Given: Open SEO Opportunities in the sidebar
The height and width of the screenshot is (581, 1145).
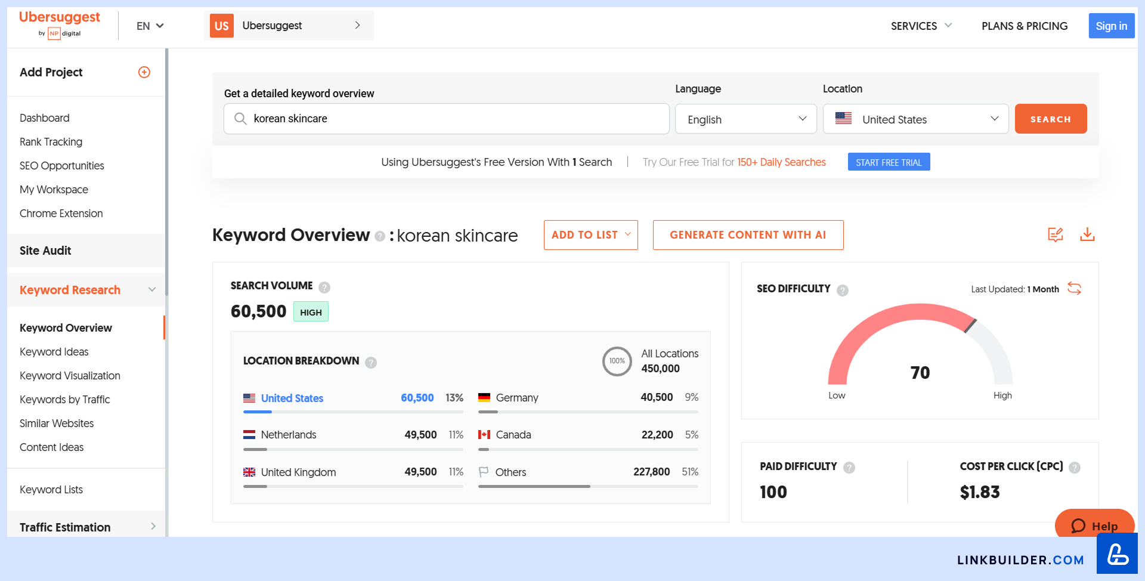Looking at the screenshot, I should tap(62, 166).
